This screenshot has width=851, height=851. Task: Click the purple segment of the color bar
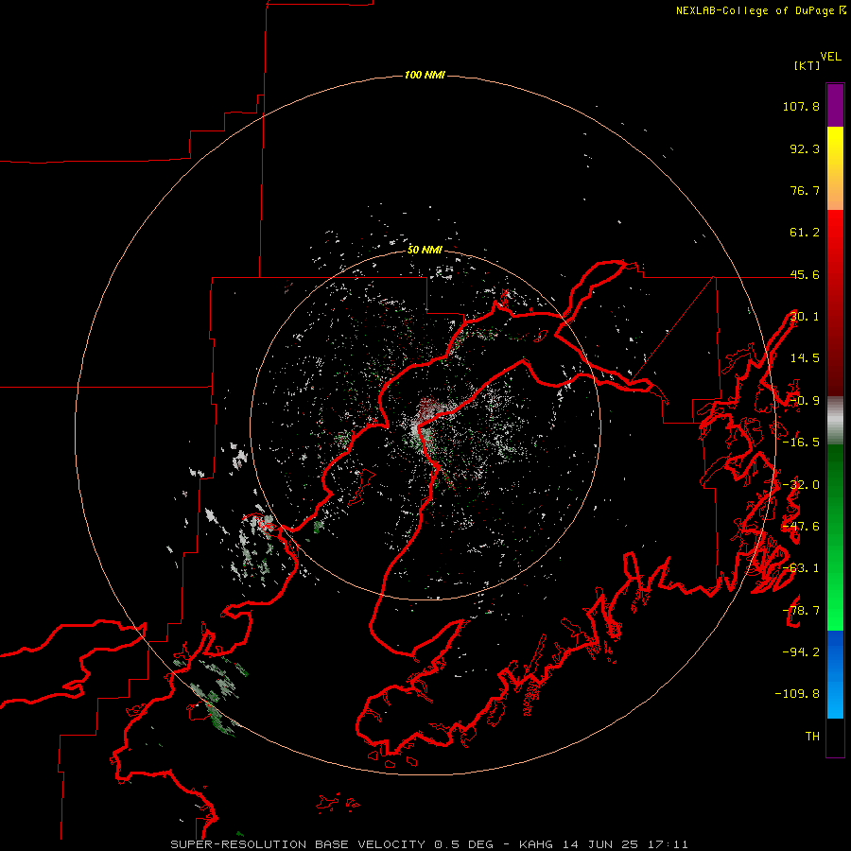click(x=835, y=106)
